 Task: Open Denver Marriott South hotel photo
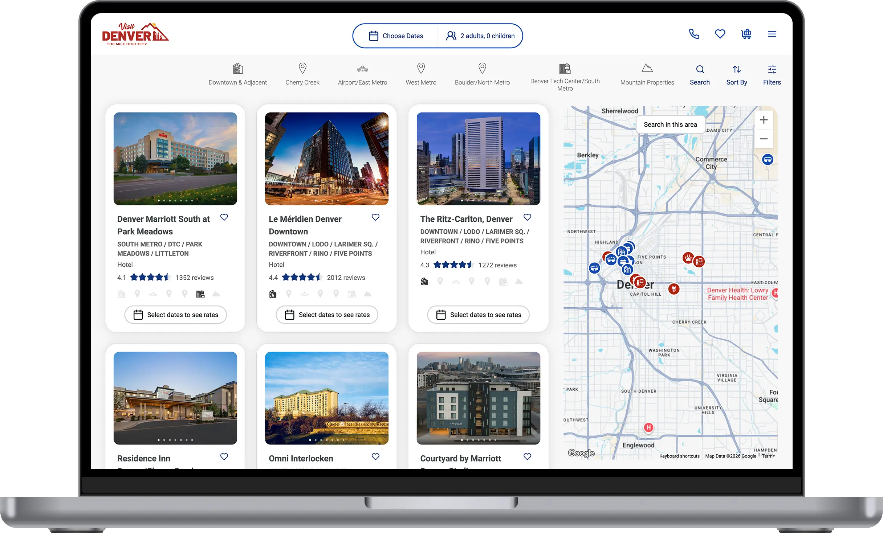tap(175, 159)
